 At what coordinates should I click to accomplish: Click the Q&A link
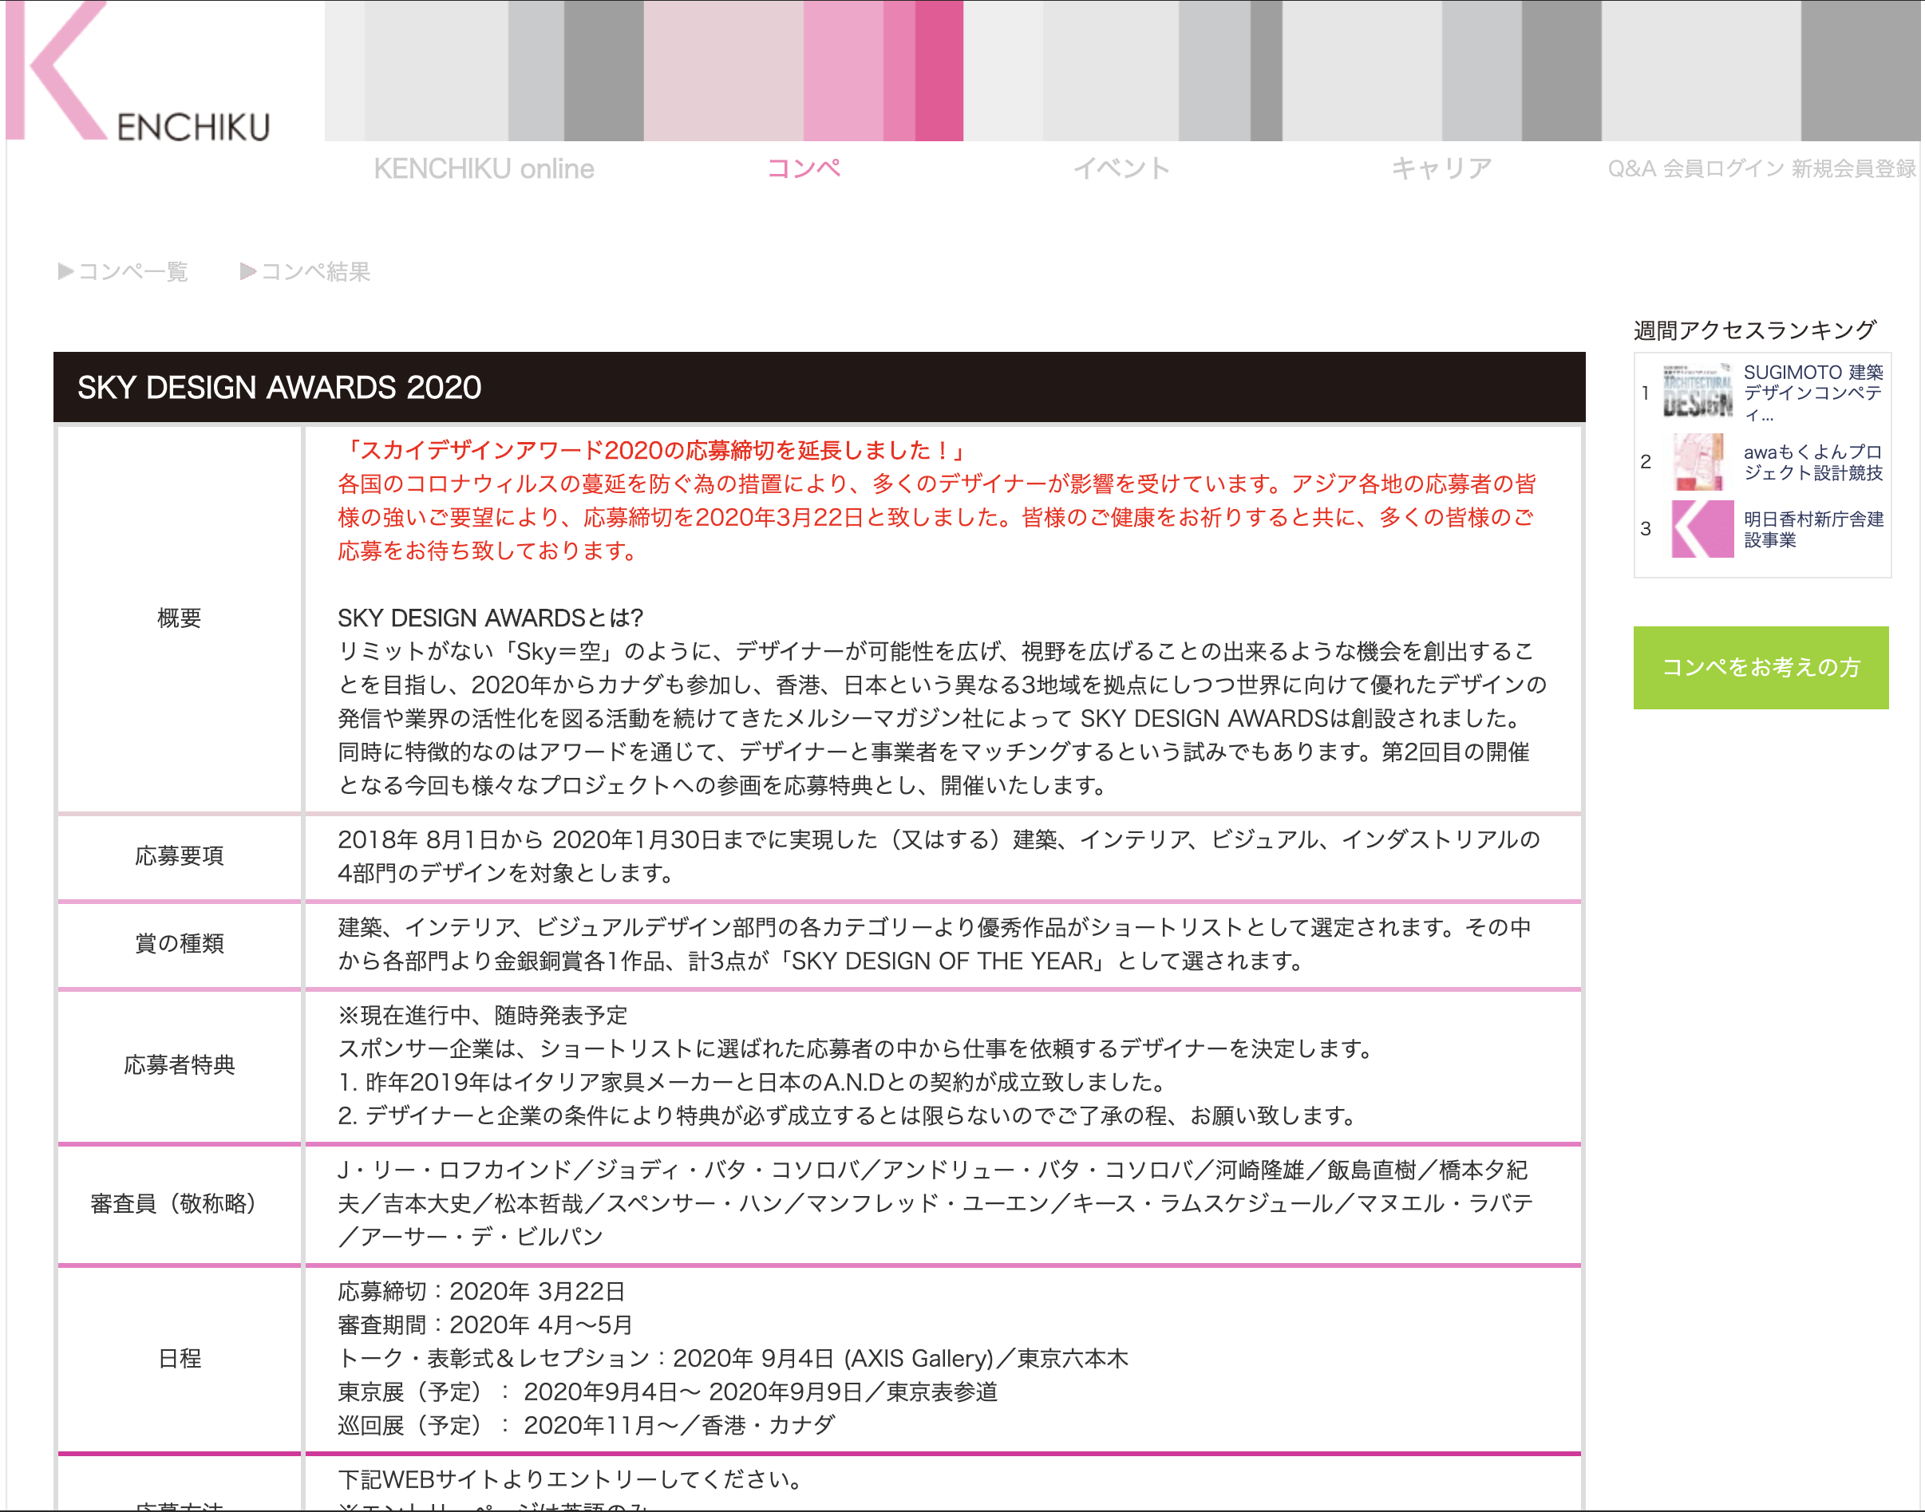1631,168
